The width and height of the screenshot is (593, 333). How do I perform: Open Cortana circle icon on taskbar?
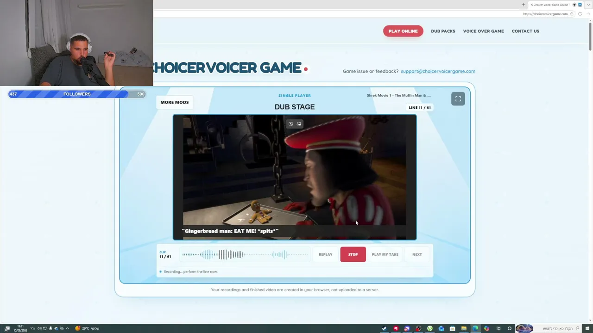coord(510,328)
